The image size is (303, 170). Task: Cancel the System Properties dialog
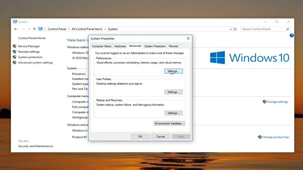pyautogui.click(x=160, y=136)
